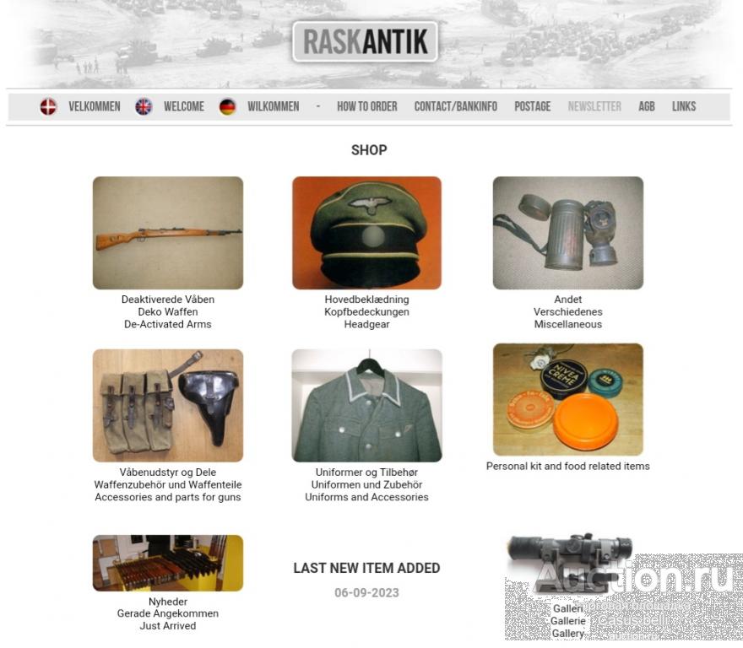Open the Contact/Bankinfo menu item

point(456,106)
